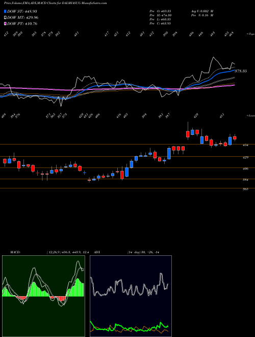255x337 pixels.
Task: Select the 'DOW PT: 410.76' legend label
Action: (x=22, y=23)
